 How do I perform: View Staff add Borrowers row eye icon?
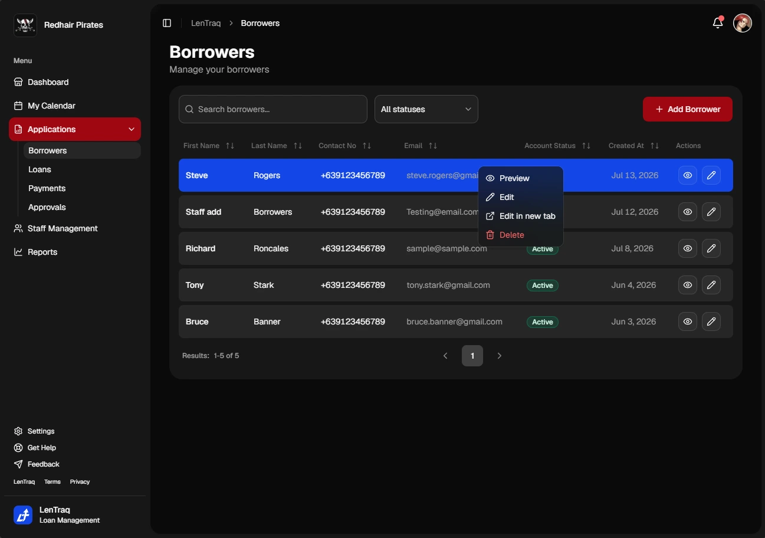coord(688,212)
